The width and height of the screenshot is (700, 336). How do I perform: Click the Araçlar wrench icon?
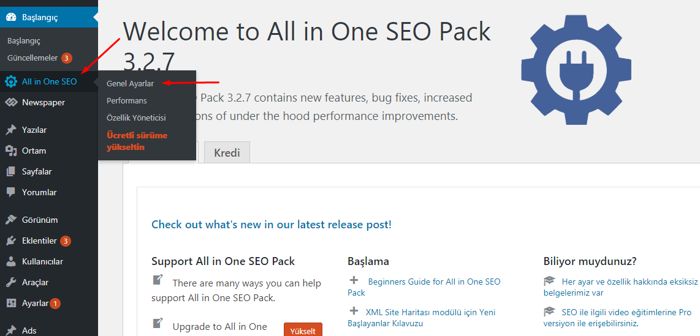(10, 282)
